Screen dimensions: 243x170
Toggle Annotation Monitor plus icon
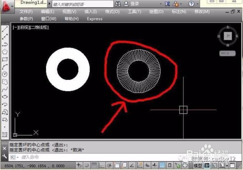point(185,165)
